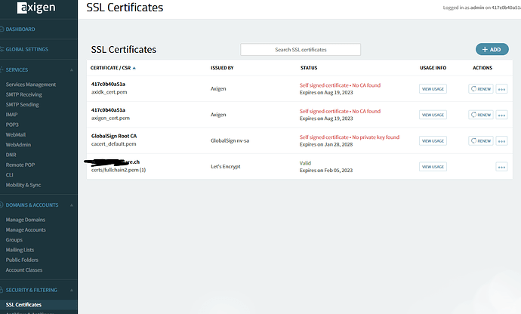Click Let's Encrypt issuer cell

225,167
